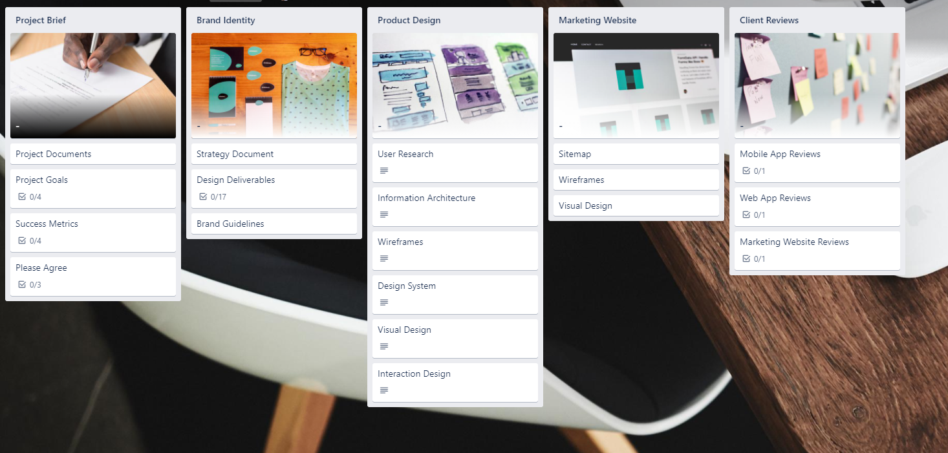Click the checklist icon on Marketing Website Reviews
948x453 pixels.
pos(746,259)
